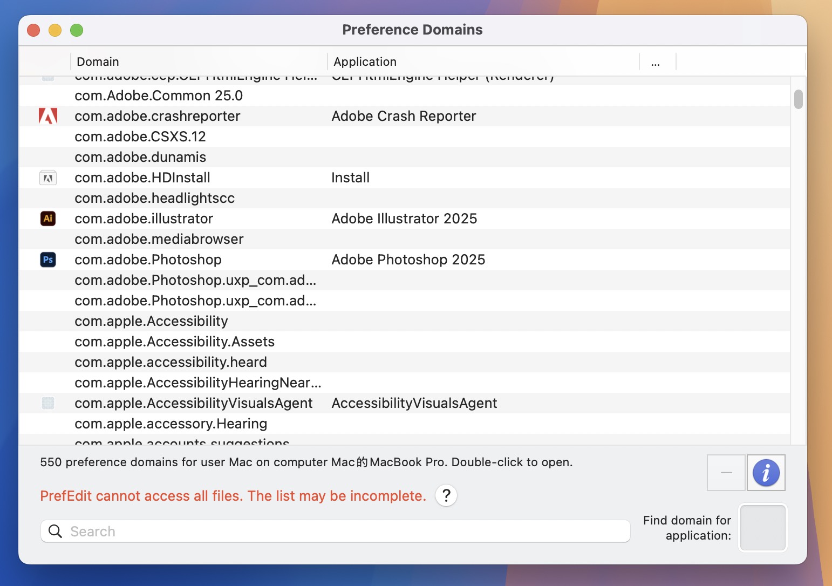Viewport: 832px width, 586px height.
Task: Click inside the Search field
Action: coord(335,531)
